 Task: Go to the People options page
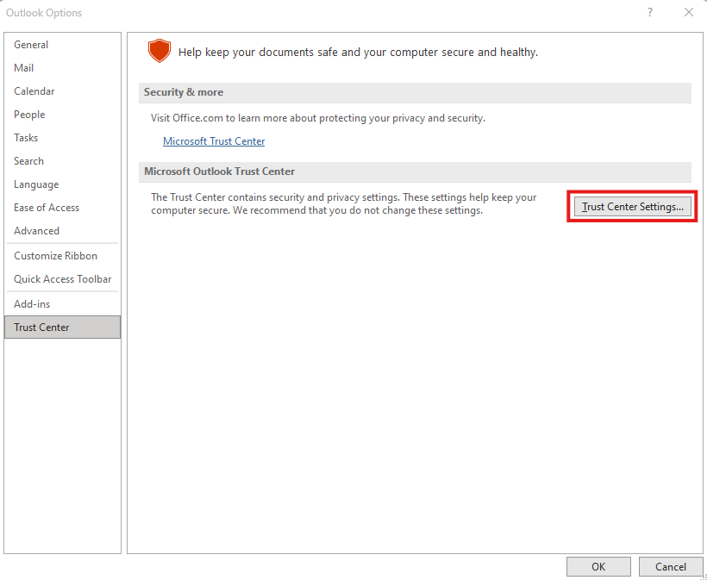29,115
